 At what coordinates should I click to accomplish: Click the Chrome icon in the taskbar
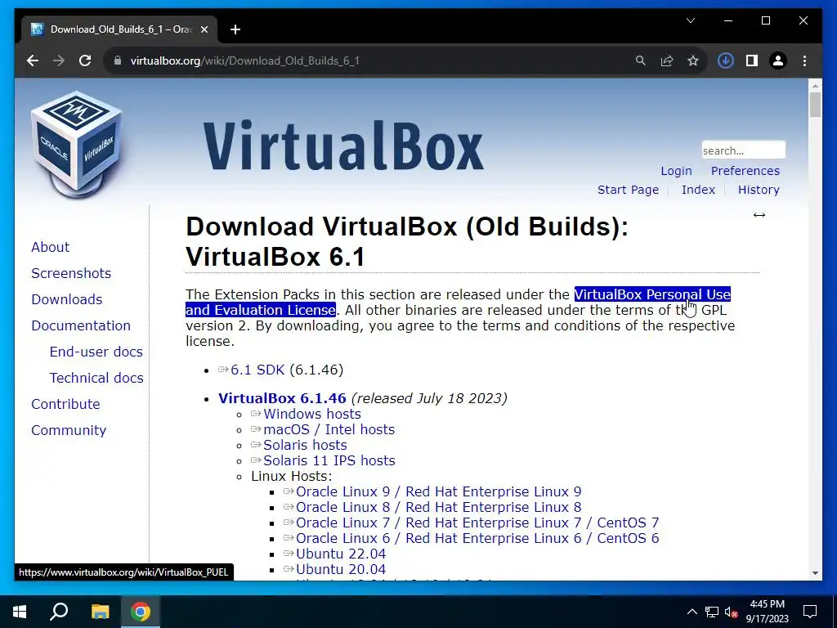click(x=141, y=612)
